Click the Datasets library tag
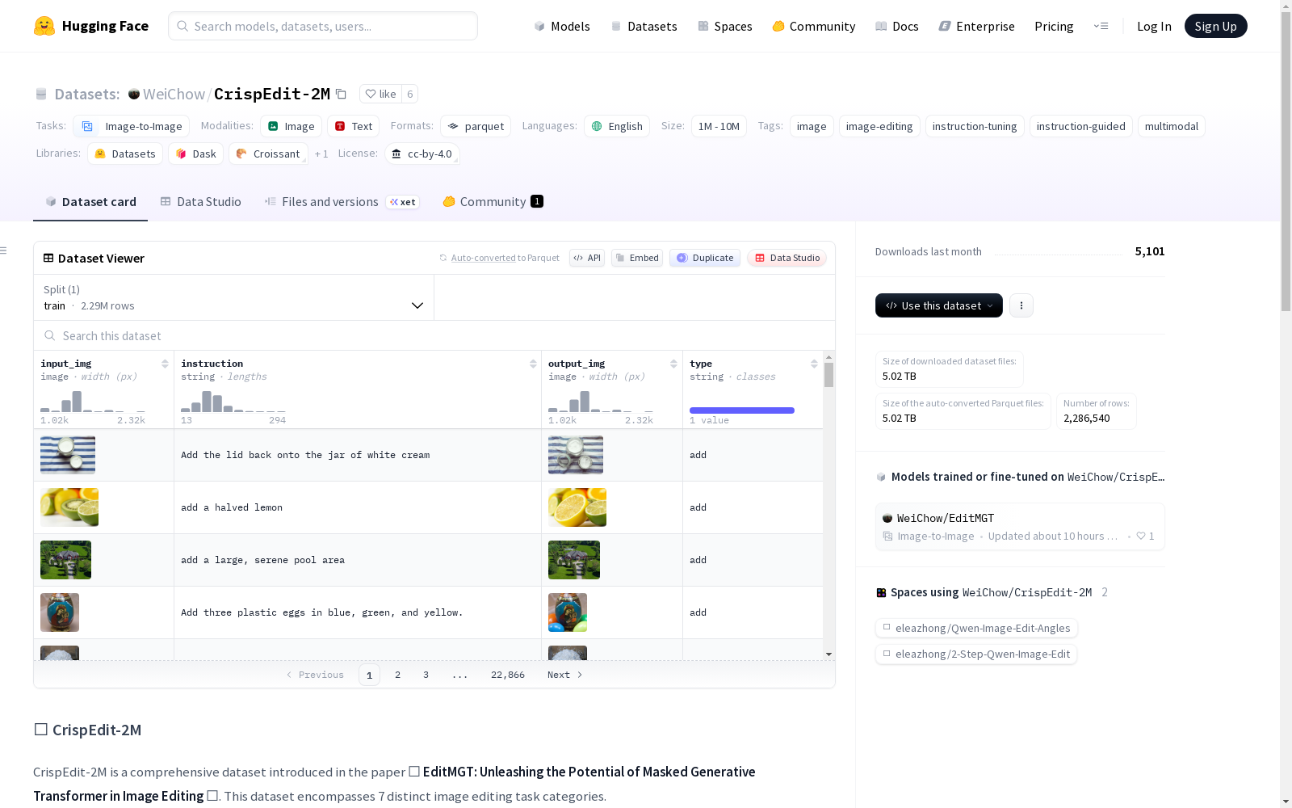This screenshot has width=1292, height=808. click(125, 154)
